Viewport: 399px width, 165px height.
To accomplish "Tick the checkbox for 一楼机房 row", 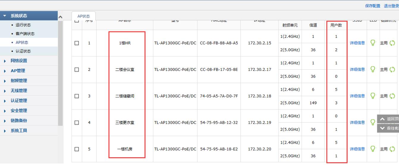I will [x=77, y=149].
